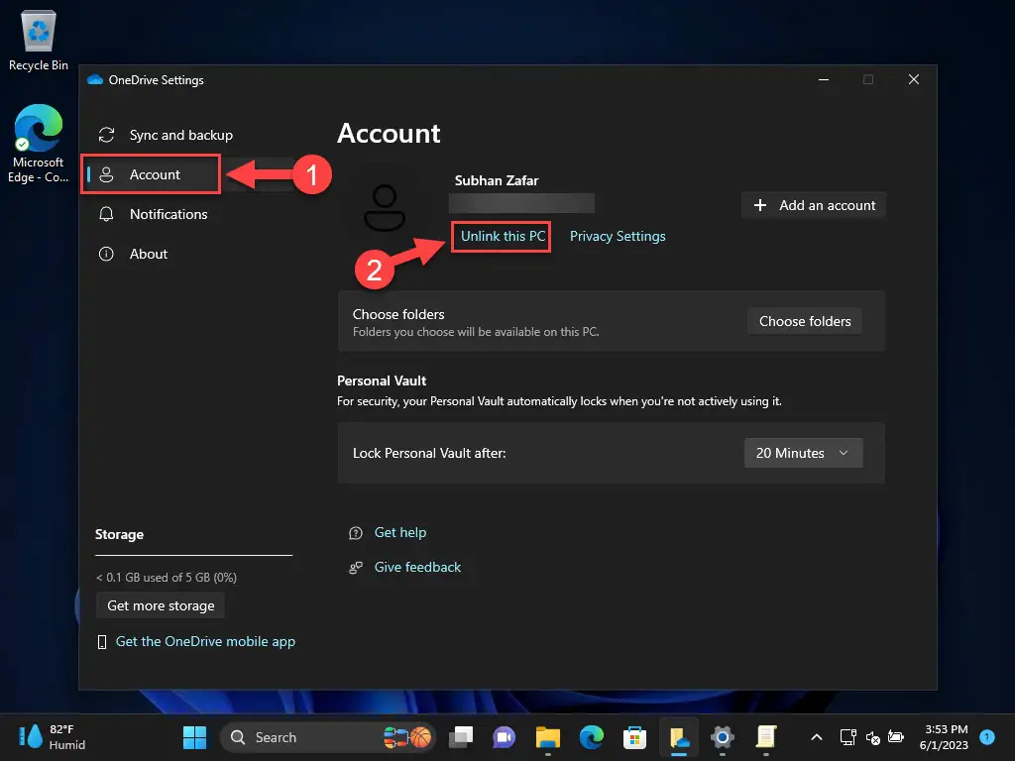Open the Recycle Bin desktop icon
Viewport: 1015px width, 761px height.
pyautogui.click(x=39, y=40)
